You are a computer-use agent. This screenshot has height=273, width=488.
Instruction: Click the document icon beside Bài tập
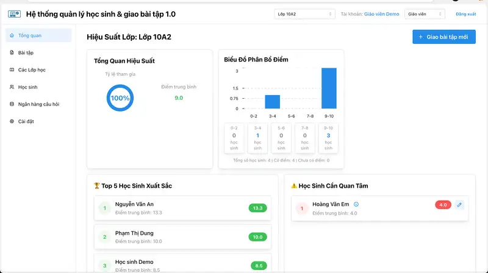pyautogui.click(x=12, y=52)
